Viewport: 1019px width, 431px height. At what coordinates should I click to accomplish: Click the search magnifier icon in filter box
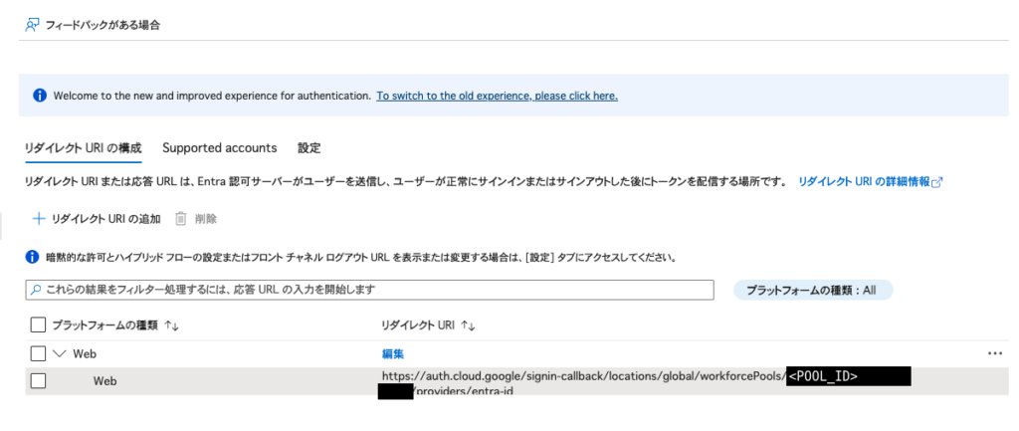[37, 290]
